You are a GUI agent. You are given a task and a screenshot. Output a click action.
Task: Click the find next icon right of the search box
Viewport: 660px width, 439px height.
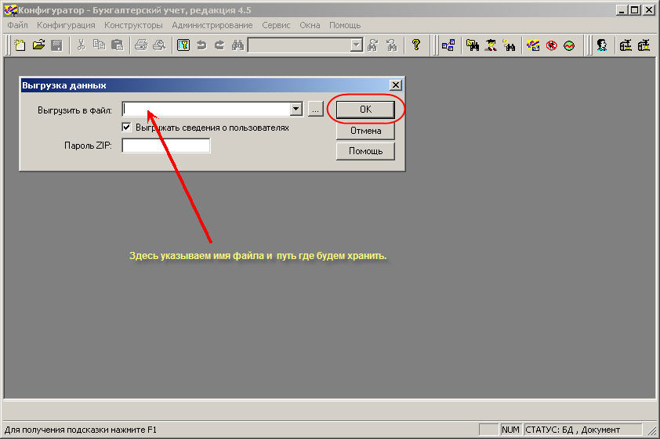(372, 45)
